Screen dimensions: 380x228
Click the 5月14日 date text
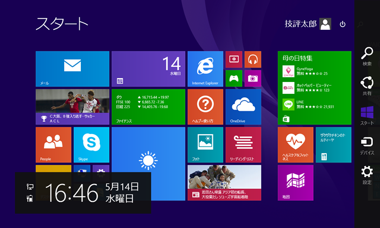122,187
